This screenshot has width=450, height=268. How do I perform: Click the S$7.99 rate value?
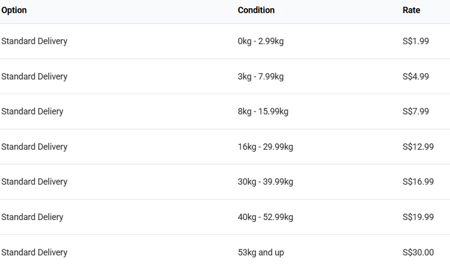coord(415,112)
